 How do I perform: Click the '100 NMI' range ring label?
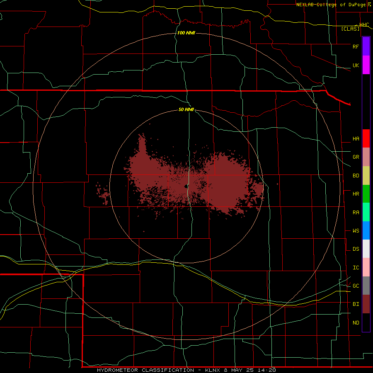click(186, 33)
